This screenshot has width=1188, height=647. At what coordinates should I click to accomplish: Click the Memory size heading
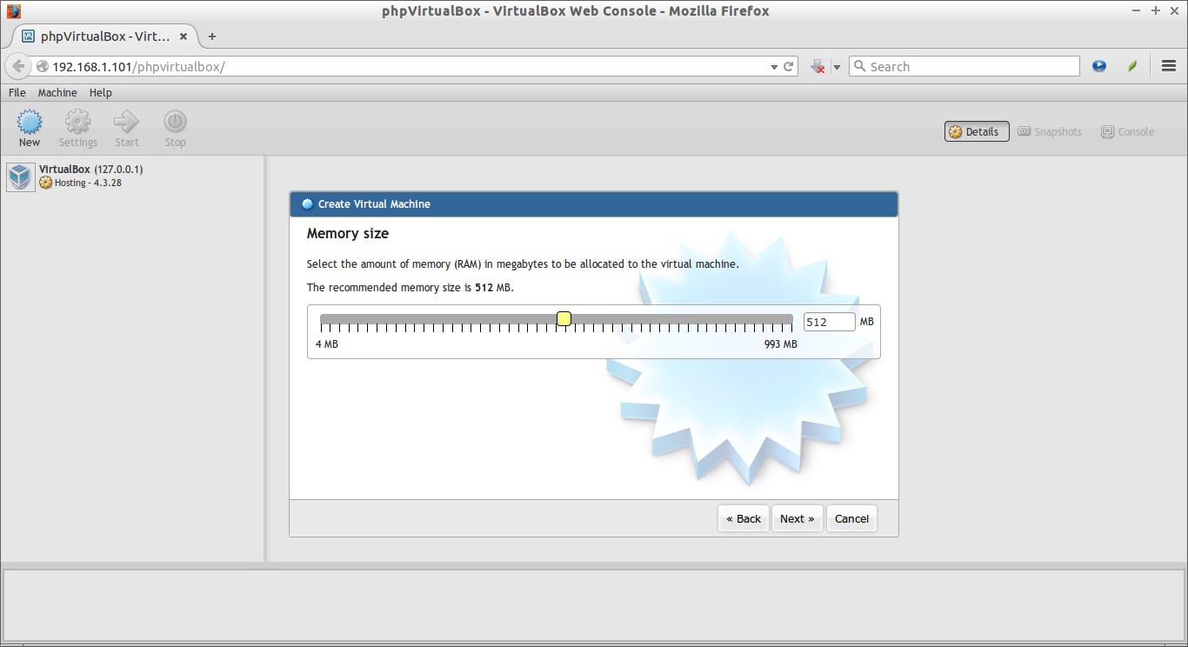coord(348,234)
